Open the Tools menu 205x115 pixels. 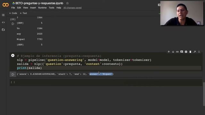coord(51,8)
